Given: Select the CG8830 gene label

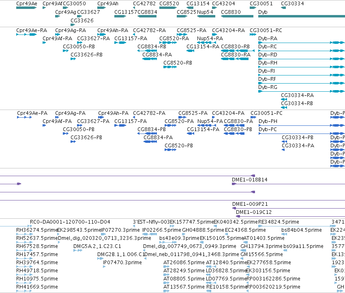Looking at the screenshot, I should pos(231,12).
